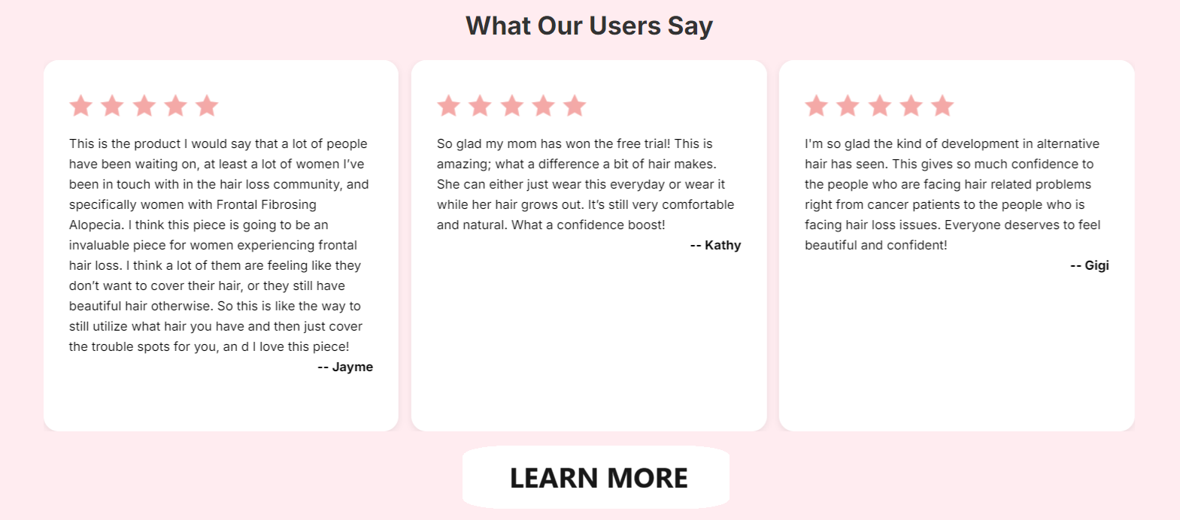1180x520 pixels.
Task: Click the first star in Jayme's review
Action: (x=80, y=106)
